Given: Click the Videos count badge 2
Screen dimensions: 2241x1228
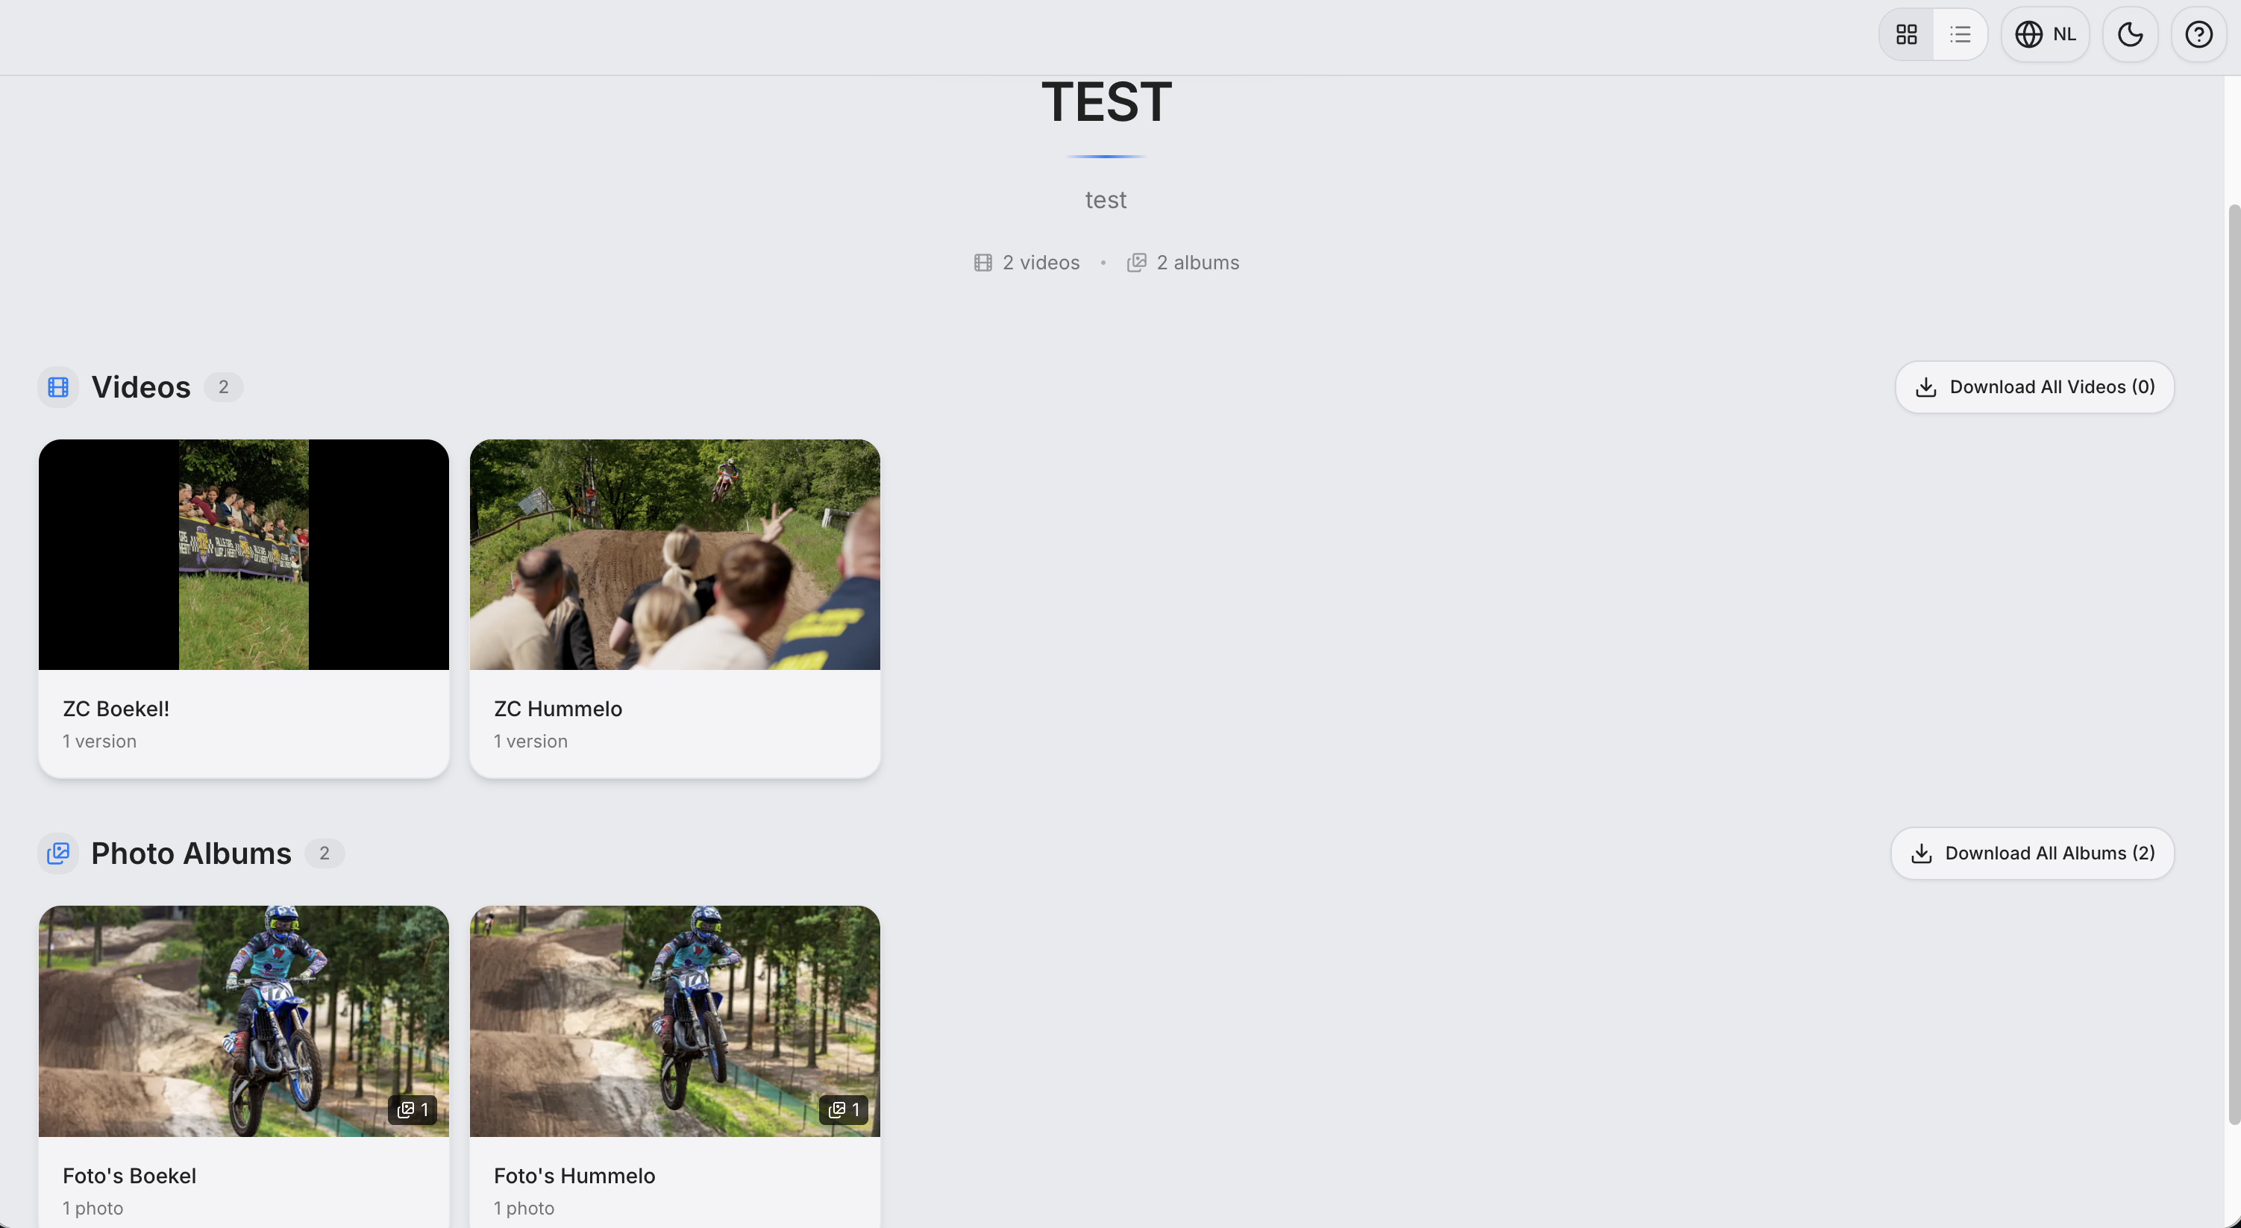Looking at the screenshot, I should point(224,387).
